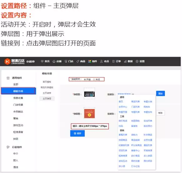Image resolution: width=182 pixels, height=173 pixels.
Task: Choose 留言板 in the link dropdown list
Action: click(134, 126)
